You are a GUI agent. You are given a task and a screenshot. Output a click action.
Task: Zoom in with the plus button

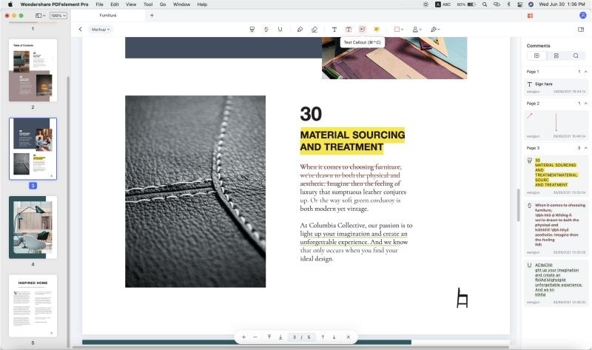click(243, 337)
